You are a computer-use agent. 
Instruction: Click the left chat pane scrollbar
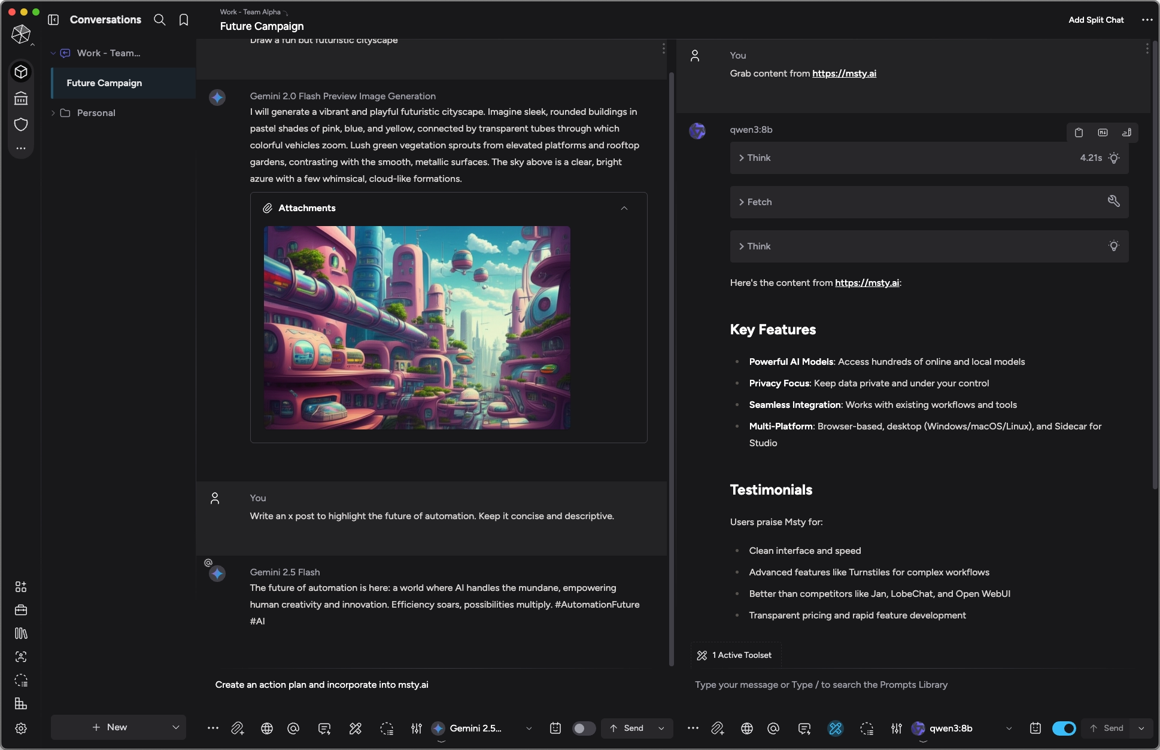[x=672, y=368]
